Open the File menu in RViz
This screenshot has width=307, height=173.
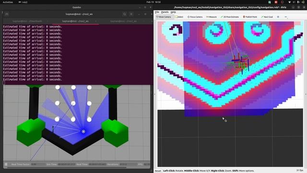(x=157, y=12)
